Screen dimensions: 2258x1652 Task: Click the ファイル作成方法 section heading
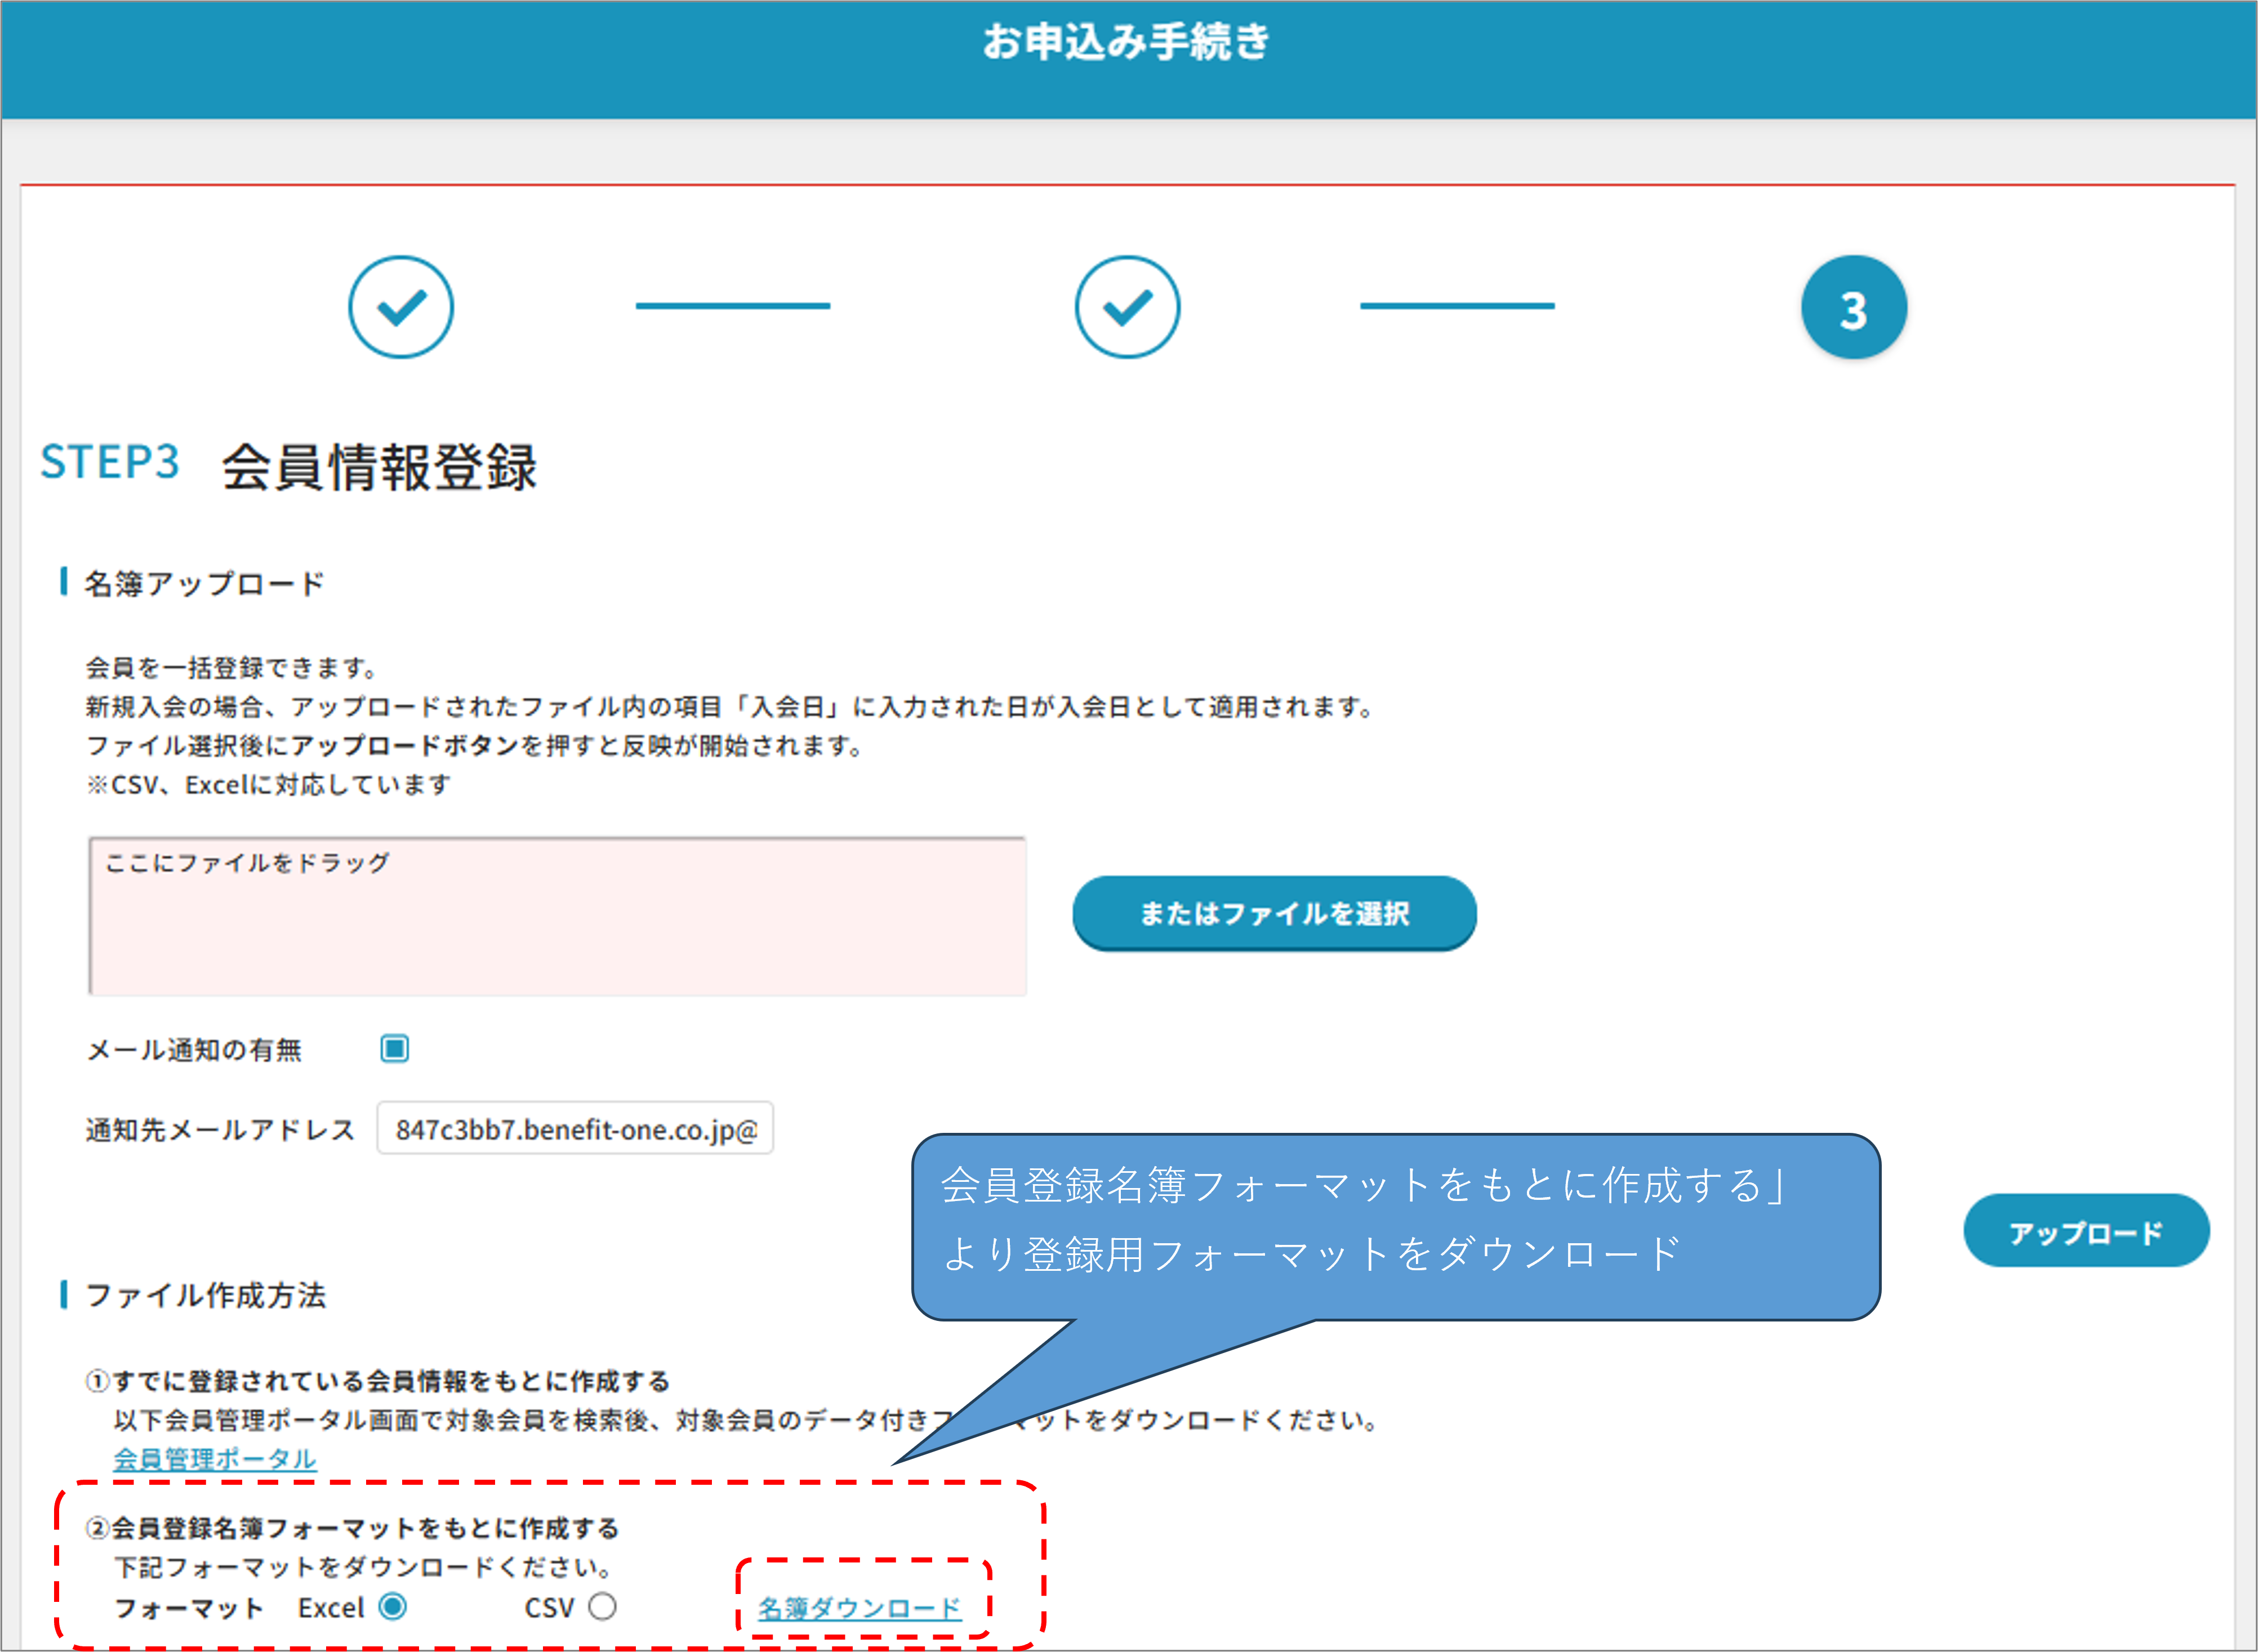tap(205, 1295)
